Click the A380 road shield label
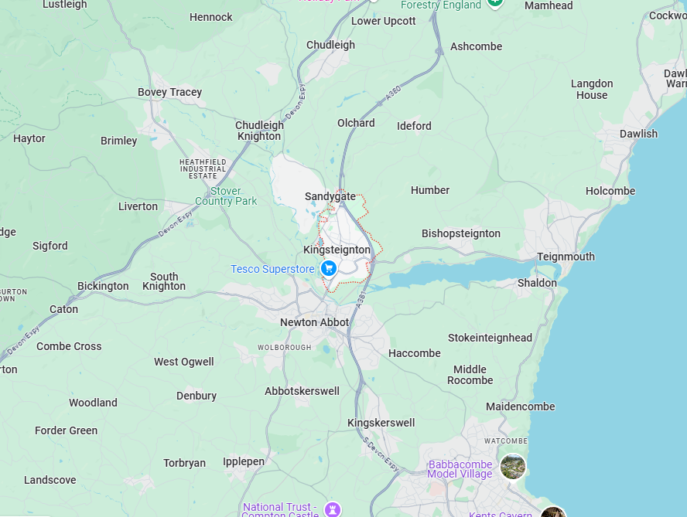This screenshot has height=517, width=687. pyautogui.click(x=394, y=93)
